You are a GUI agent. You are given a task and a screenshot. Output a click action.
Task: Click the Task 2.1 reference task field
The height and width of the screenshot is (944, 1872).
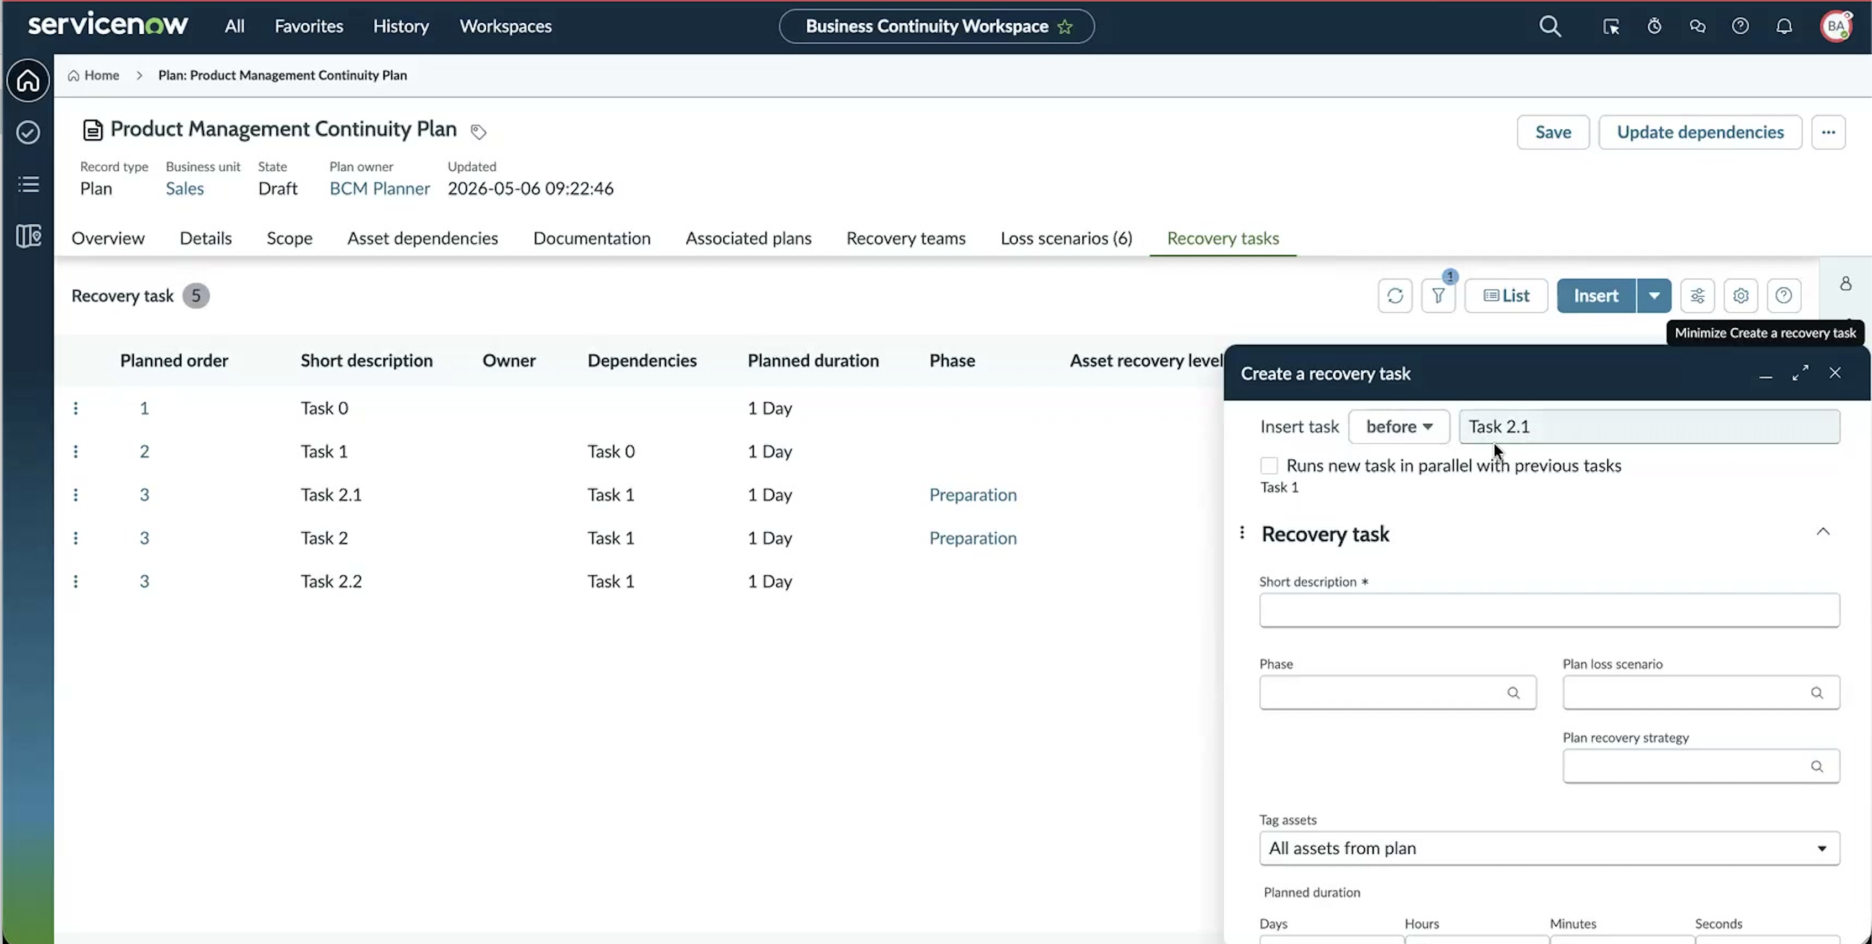[x=1649, y=427]
